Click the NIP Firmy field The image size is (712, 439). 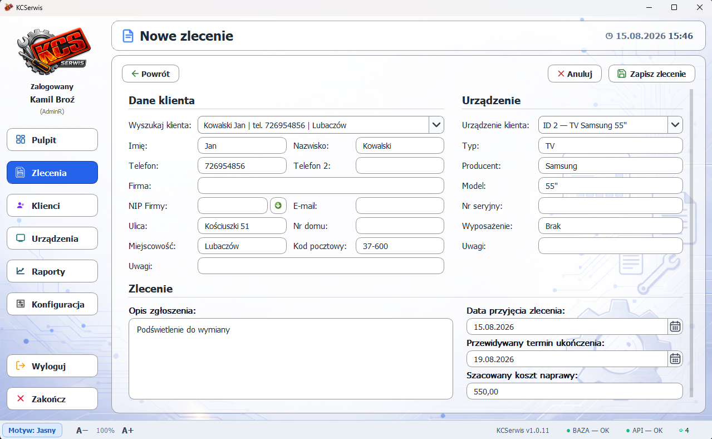(233, 206)
